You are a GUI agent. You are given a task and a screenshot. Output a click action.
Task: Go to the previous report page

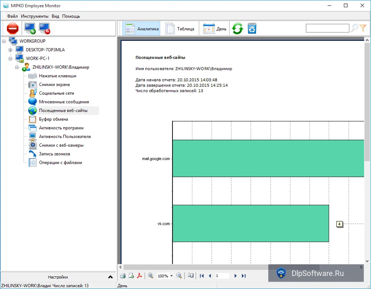pos(210,276)
